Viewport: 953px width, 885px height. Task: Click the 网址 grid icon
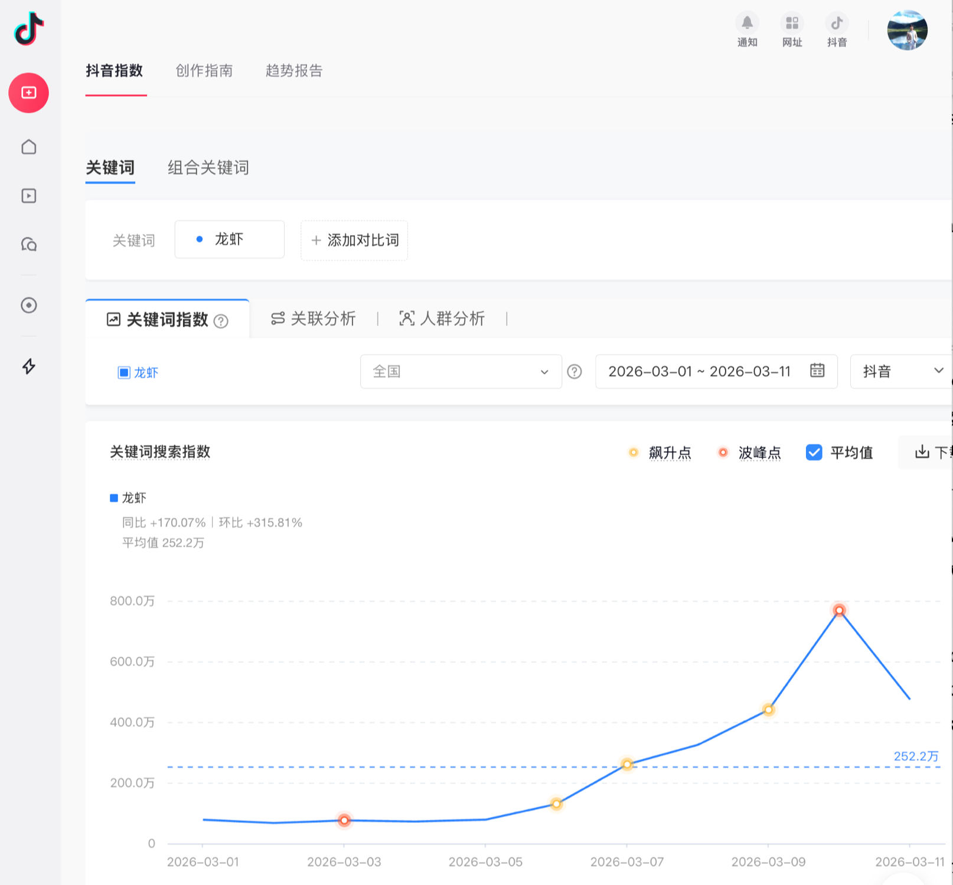click(x=792, y=24)
